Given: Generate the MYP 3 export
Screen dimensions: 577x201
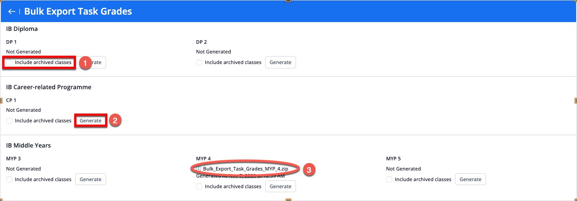Looking at the screenshot, I should click(x=91, y=179).
